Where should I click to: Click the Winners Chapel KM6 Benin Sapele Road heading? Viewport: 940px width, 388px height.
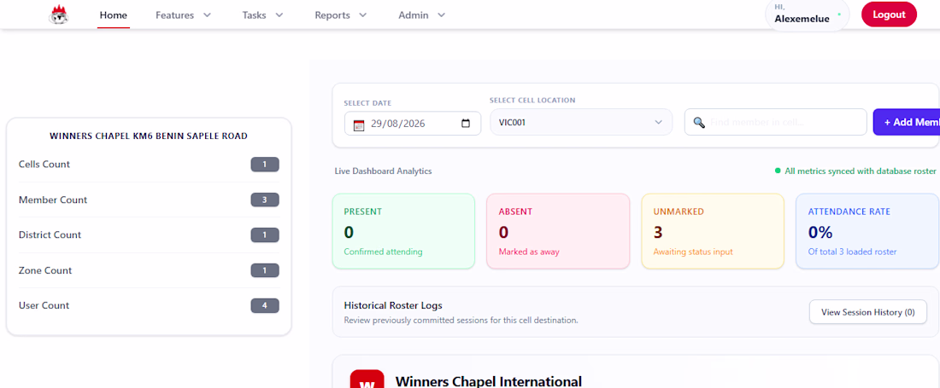149,136
